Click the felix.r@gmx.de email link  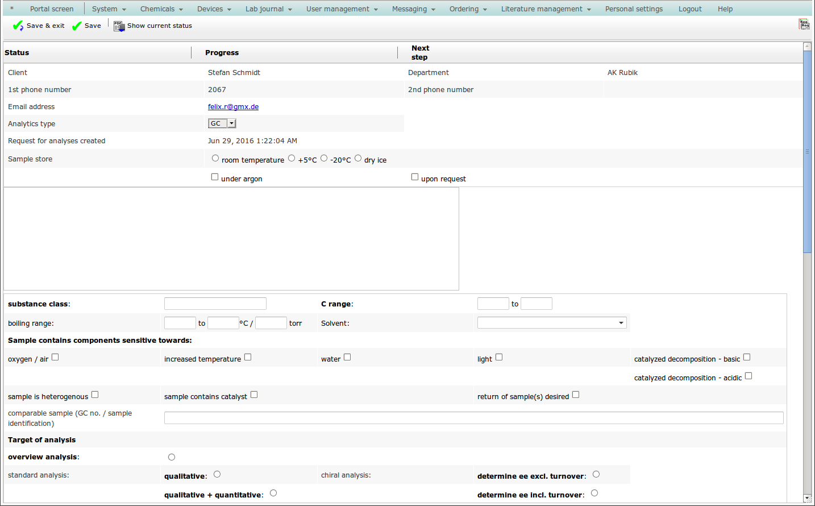233,107
